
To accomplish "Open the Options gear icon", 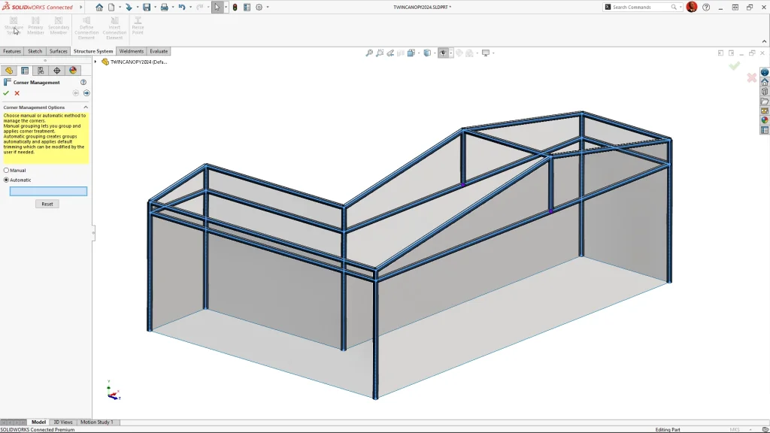I will (x=259, y=8).
